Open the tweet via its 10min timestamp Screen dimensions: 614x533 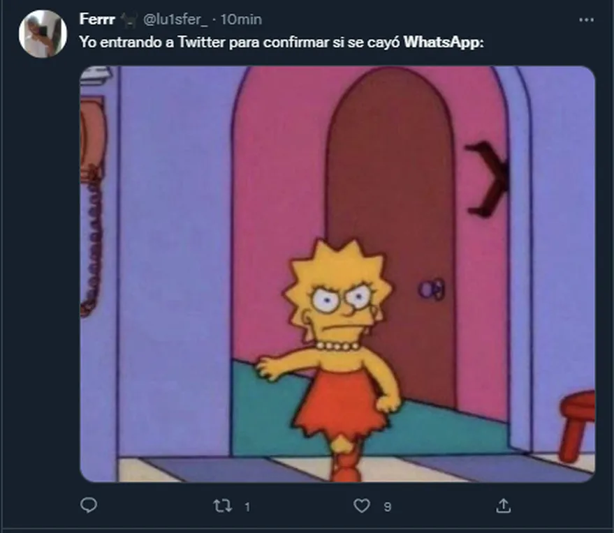[x=241, y=20]
